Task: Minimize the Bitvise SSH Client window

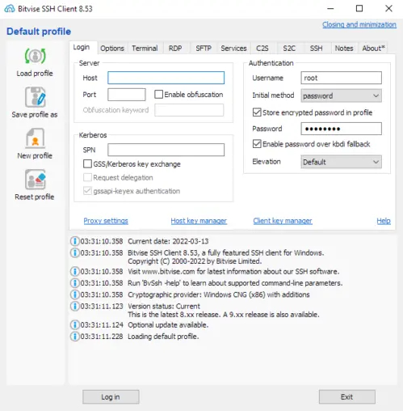Action: 330,9
